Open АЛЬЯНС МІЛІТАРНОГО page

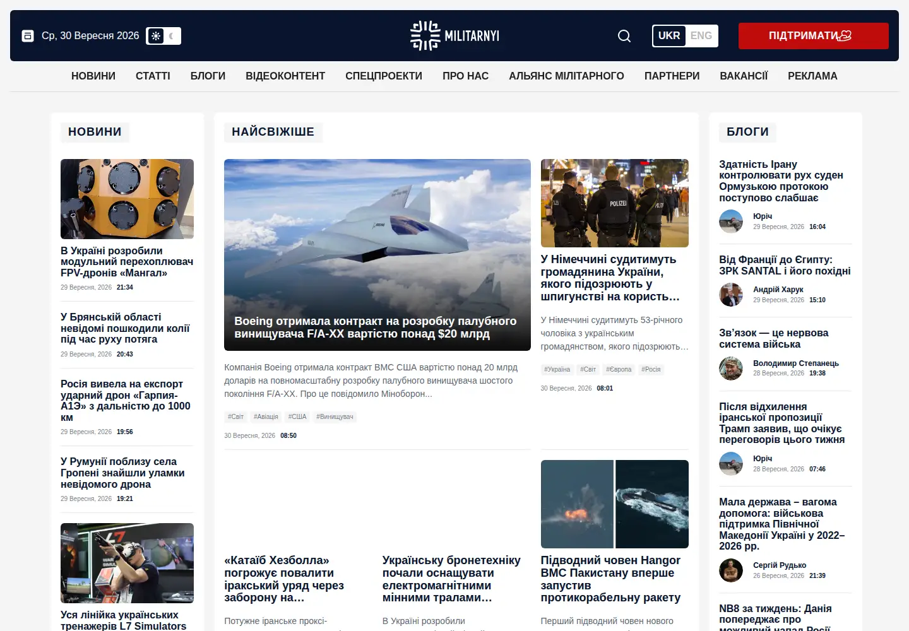point(566,76)
